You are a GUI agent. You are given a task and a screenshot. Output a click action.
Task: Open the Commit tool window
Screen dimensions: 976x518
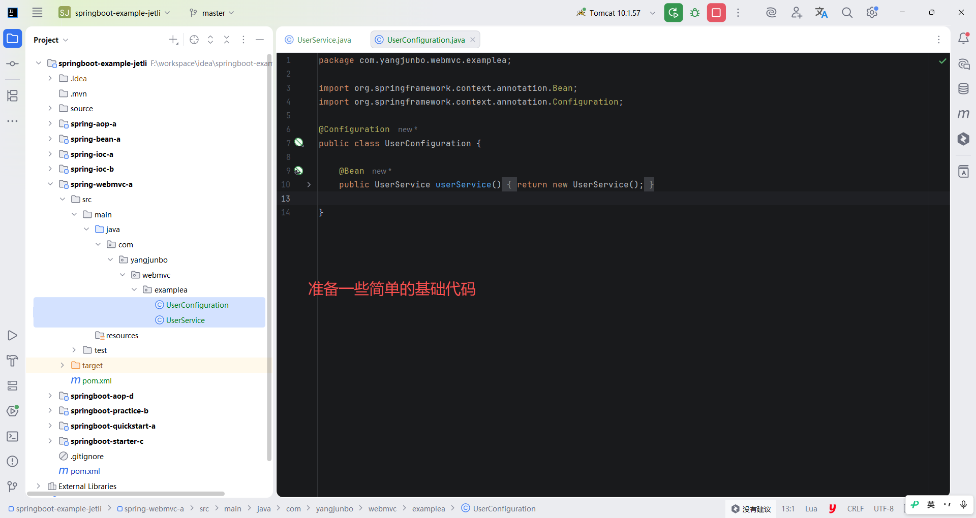coord(13,63)
